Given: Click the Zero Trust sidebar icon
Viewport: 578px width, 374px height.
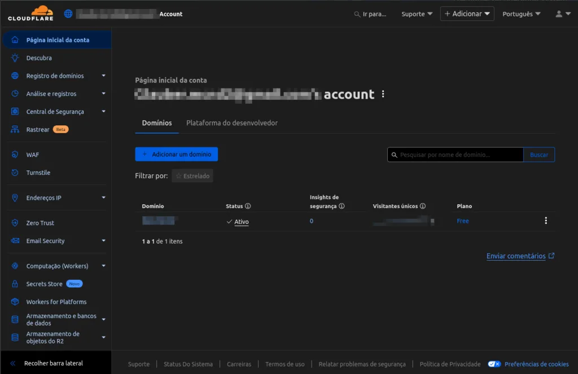Looking at the screenshot, I should (x=15, y=223).
